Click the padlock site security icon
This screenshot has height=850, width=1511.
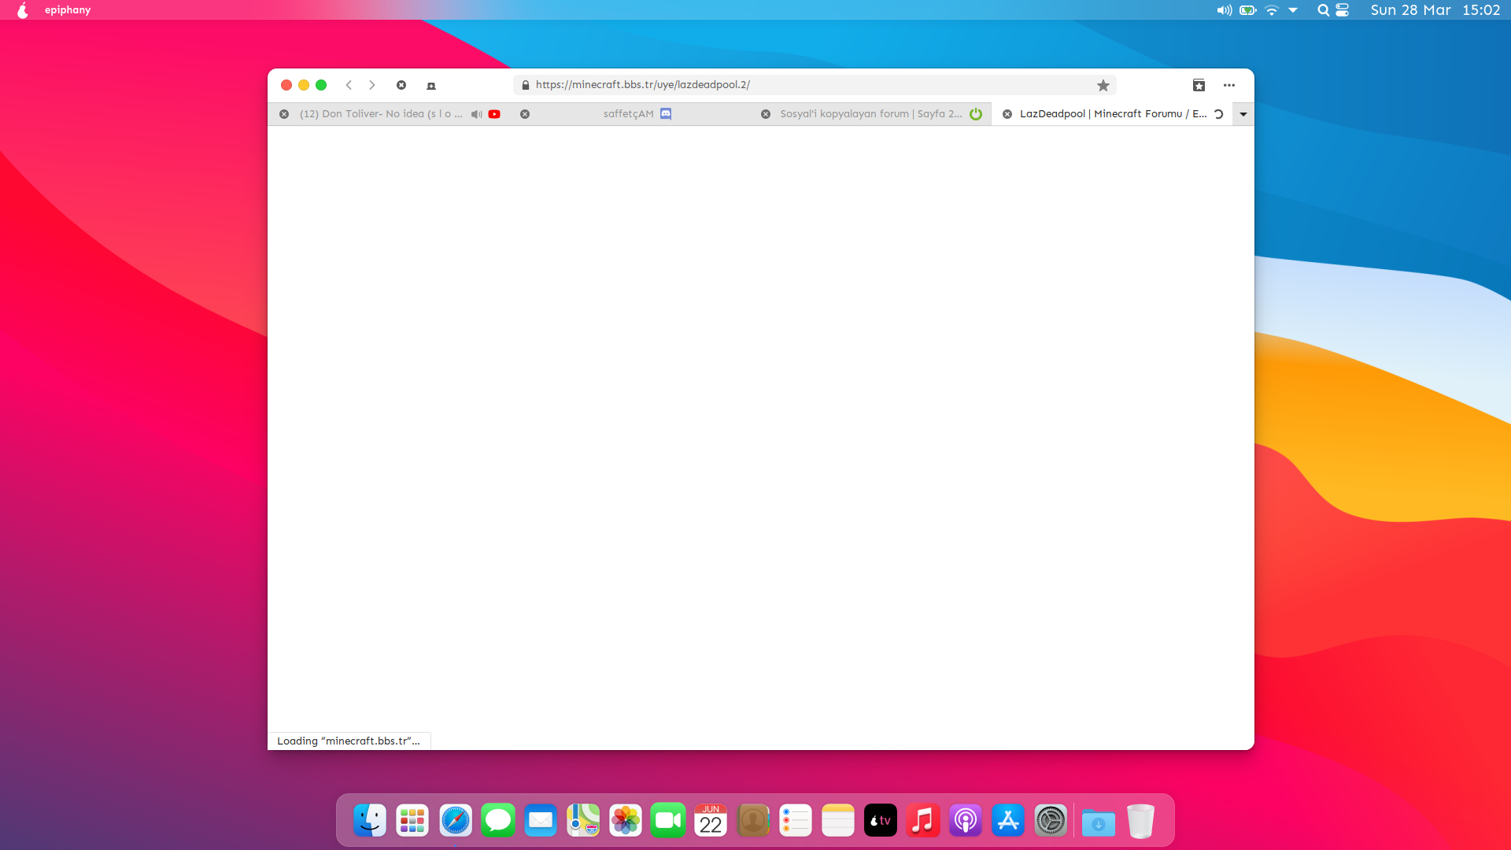[526, 85]
